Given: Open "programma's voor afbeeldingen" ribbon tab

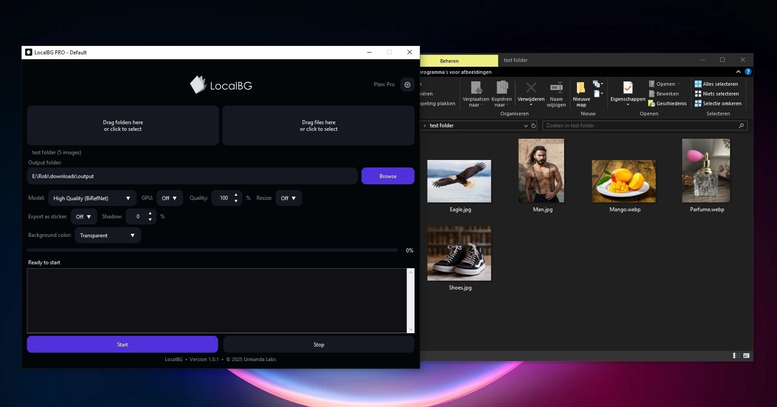Looking at the screenshot, I should pos(455,72).
